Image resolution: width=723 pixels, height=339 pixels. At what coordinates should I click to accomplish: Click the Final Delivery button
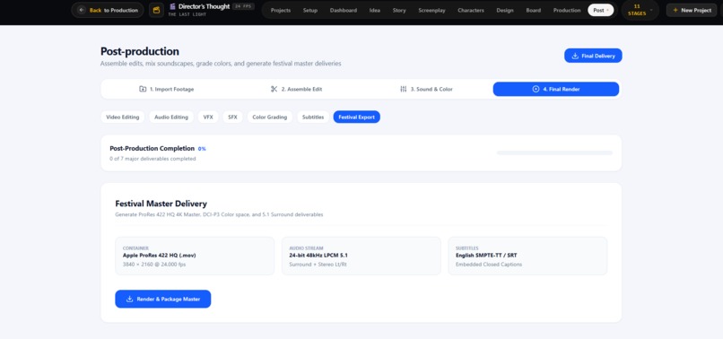tap(593, 56)
